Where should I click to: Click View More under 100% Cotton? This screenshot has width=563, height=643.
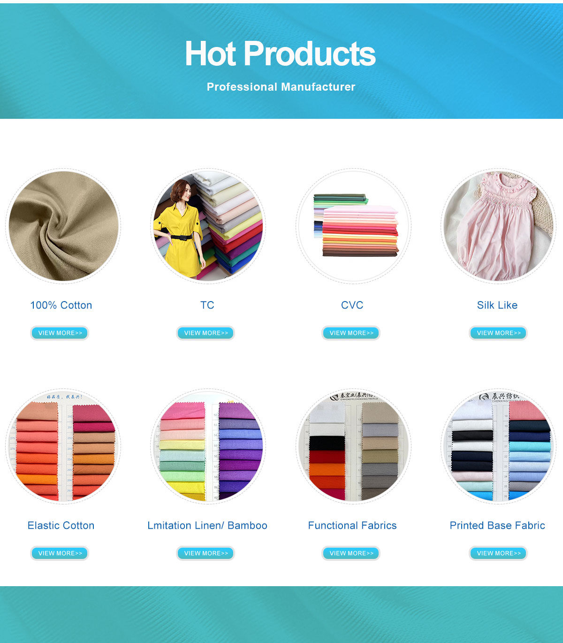(x=60, y=333)
